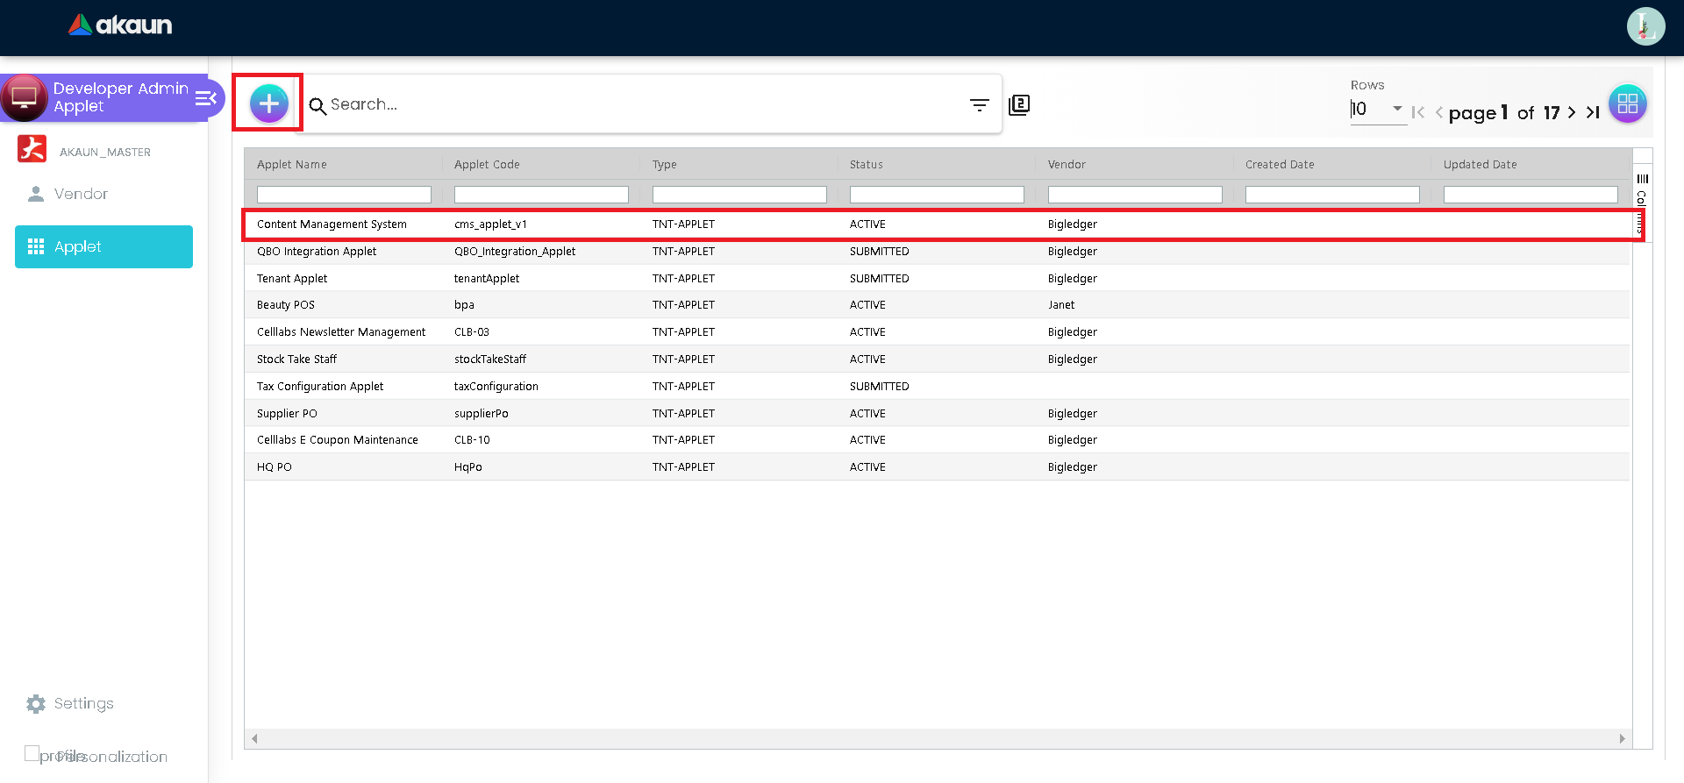Collapse the Developer Admin Applet sidebar
This screenshot has width=1684, height=783.
pos(206,98)
